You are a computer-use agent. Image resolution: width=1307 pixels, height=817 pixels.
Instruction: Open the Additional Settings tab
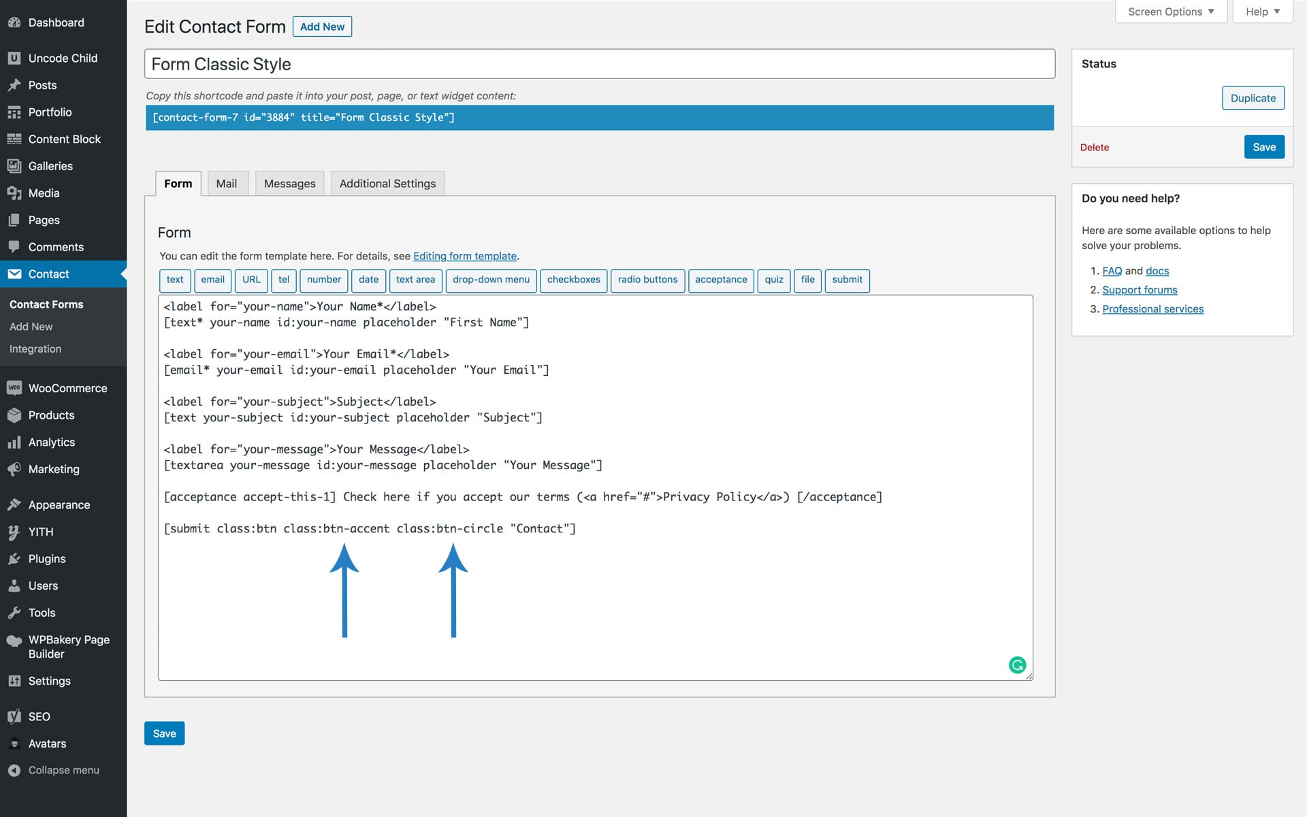pyautogui.click(x=387, y=184)
